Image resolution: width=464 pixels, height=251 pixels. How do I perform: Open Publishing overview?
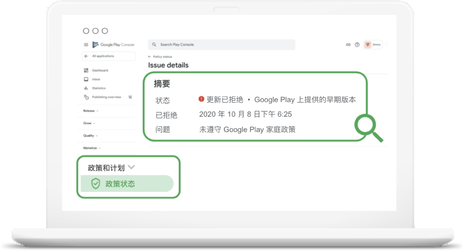tap(107, 97)
